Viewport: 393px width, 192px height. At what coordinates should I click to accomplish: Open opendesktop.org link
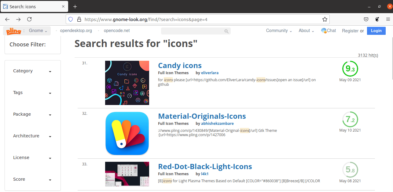(x=76, y=31)
